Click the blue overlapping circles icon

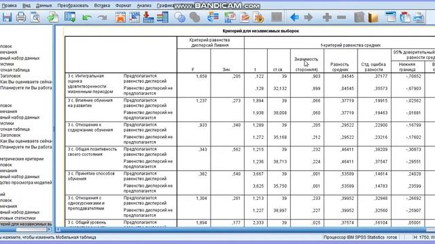179,18
